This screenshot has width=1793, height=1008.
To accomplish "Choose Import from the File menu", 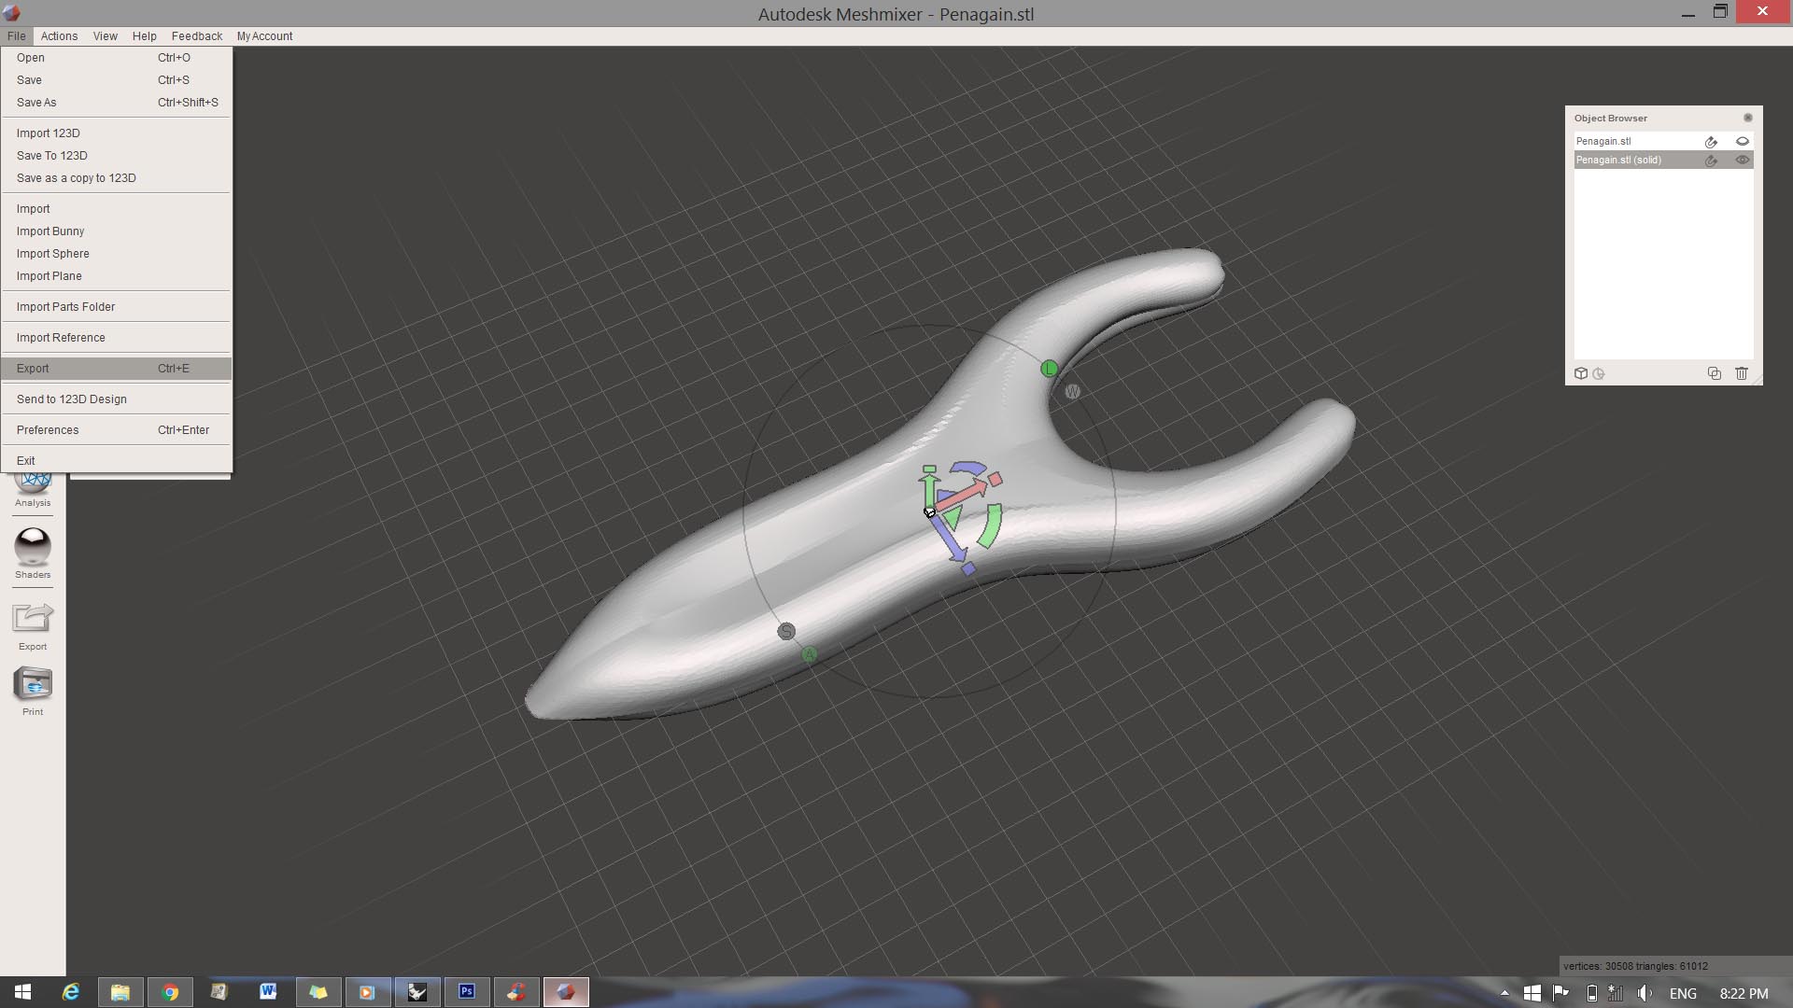I will pos(116,209).
